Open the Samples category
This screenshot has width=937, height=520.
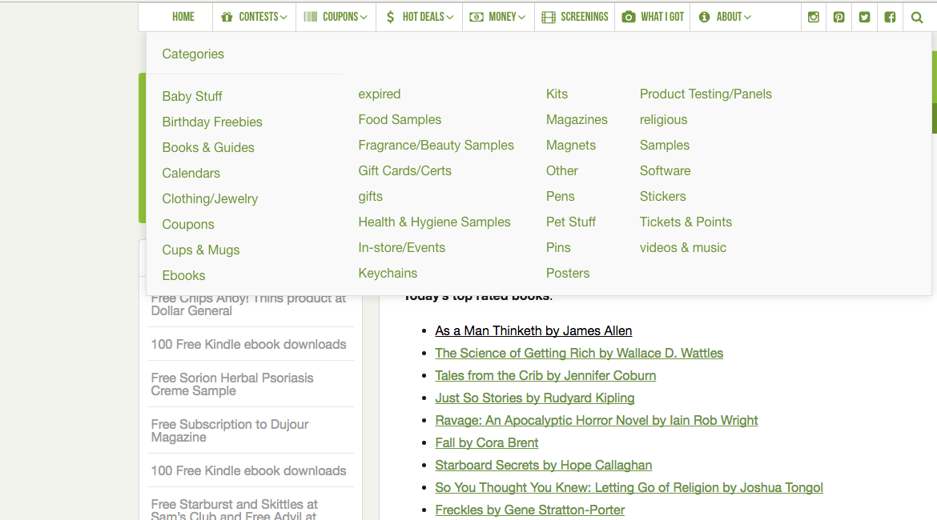point(665,145)
